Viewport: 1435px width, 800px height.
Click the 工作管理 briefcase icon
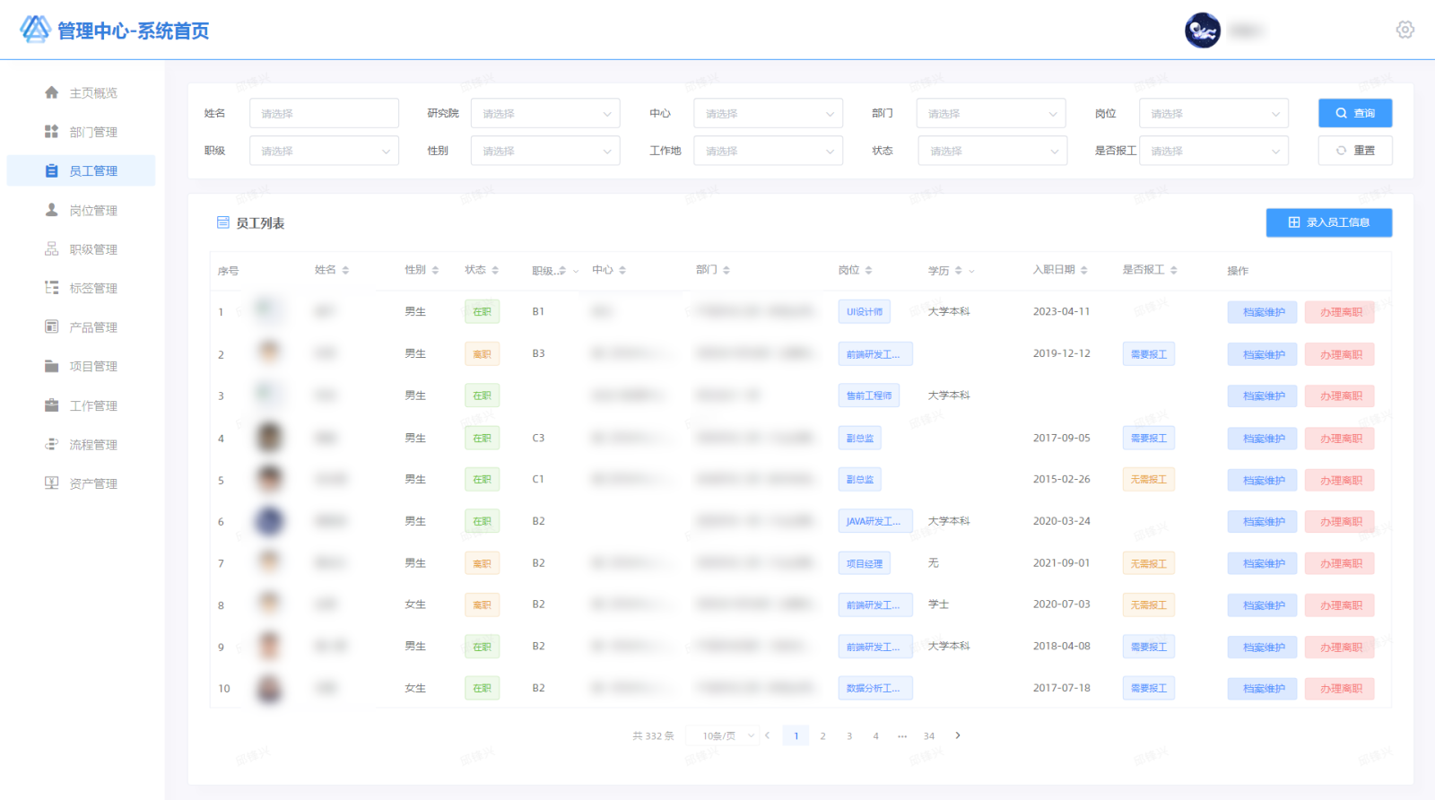pos(51,405)
